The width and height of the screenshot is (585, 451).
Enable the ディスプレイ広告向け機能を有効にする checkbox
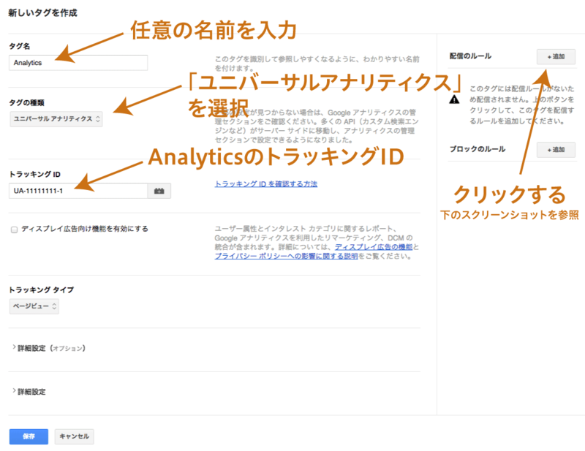click(x=14, y=230)
